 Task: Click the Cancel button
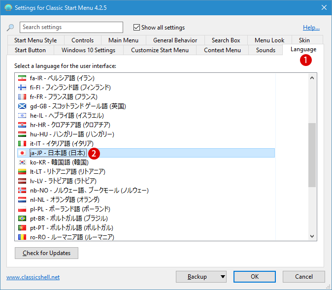tap(304, 277)
